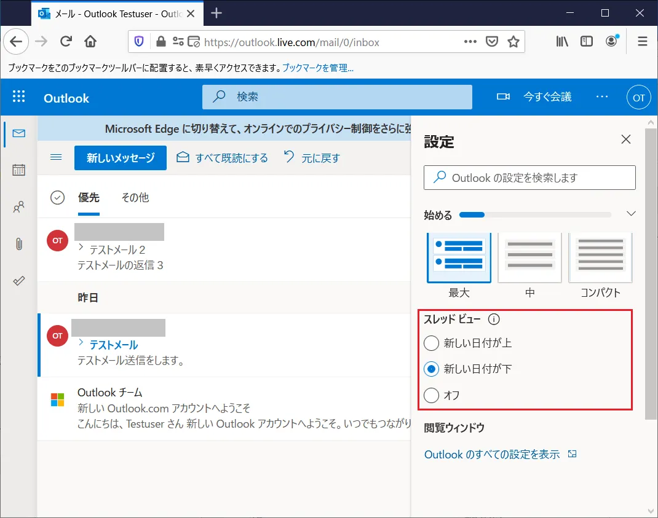This screenshot has height=518, width=658.
Task: Click the Microsoft Edge privacy banner
Action: click(224, 128)
